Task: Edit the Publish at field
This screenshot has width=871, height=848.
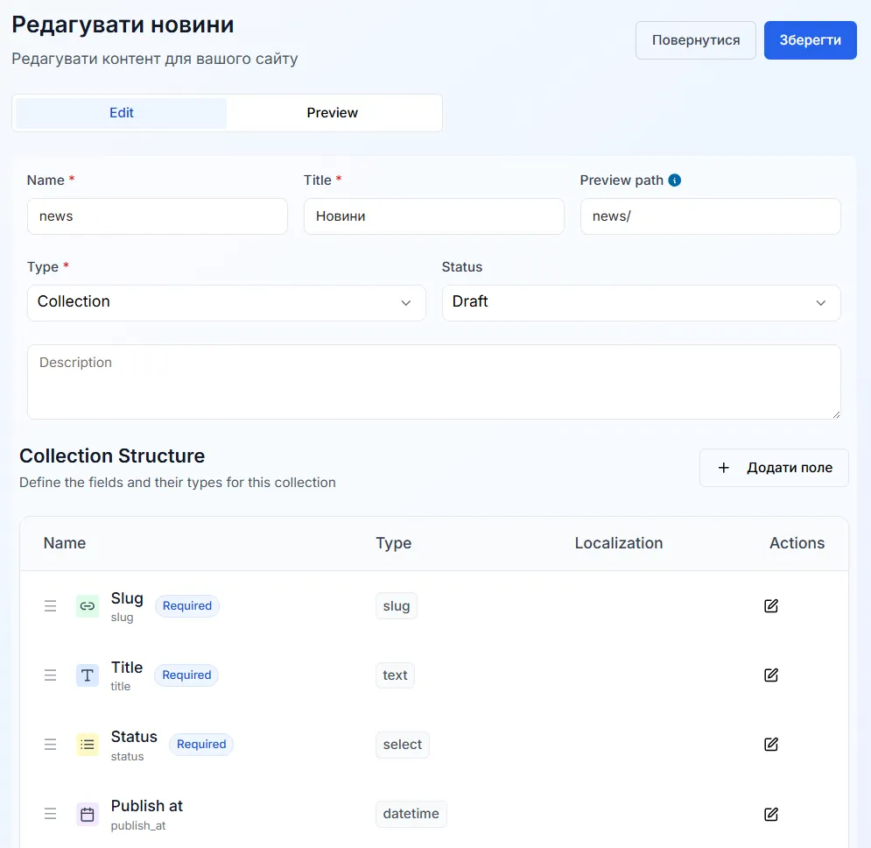Action: [771, 814]
